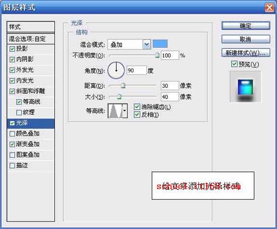Select the 颜色叠加 style entry label
The image size is (277, 229).
click(x=28, y=134)
